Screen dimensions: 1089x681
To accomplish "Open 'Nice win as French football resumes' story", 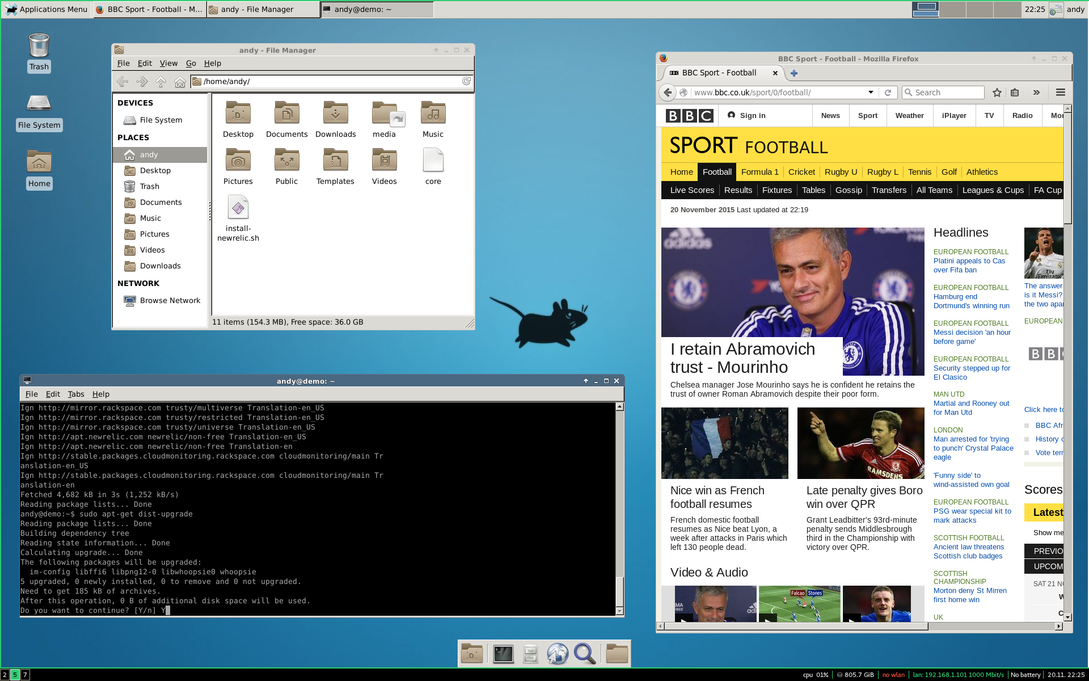I will coord(717,497).
